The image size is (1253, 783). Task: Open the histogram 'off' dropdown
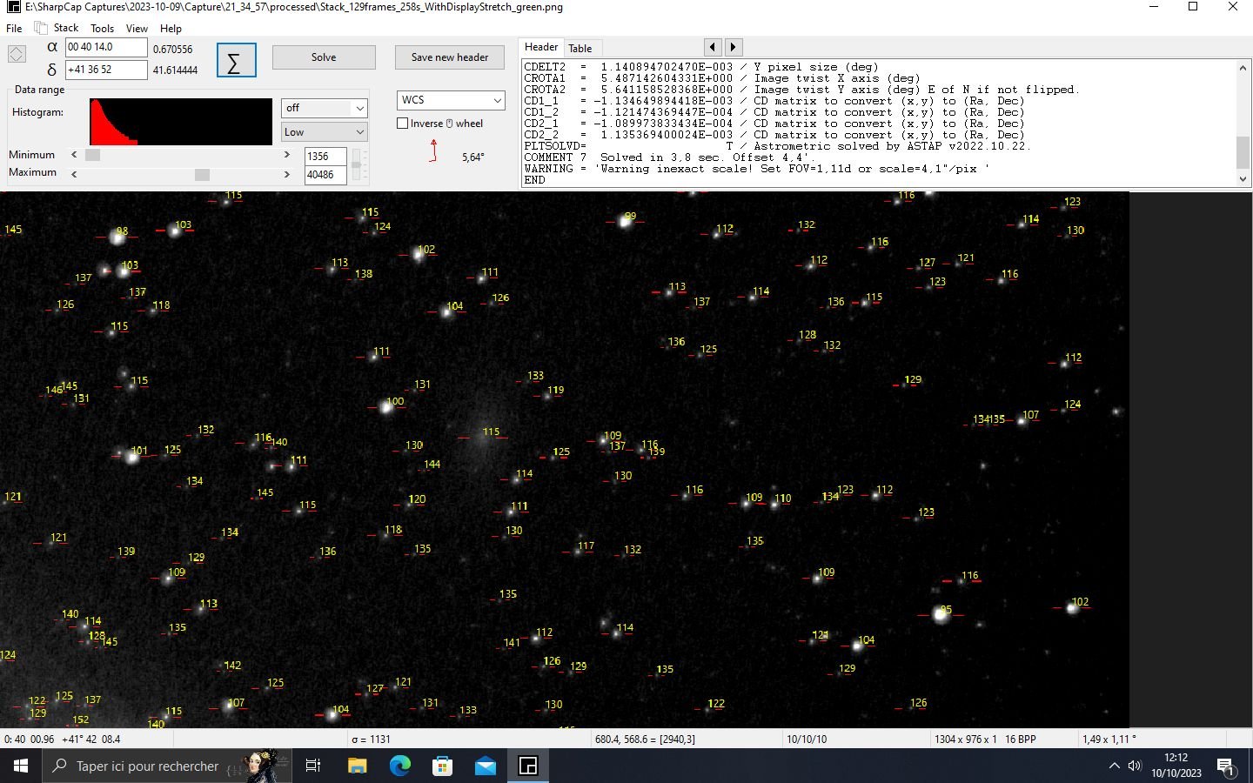point(324,108)
